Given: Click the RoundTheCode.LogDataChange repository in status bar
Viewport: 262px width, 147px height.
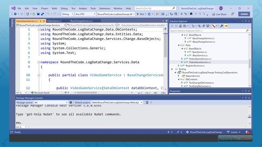Looking at the screenshot, I should 204,132.
